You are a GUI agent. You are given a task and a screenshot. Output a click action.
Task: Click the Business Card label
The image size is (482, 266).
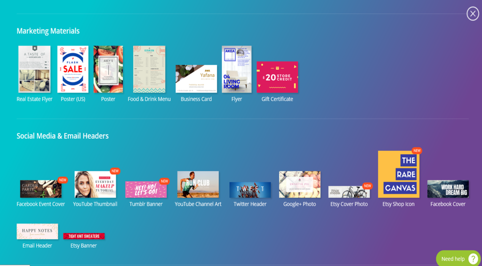[x=196, y=99]
